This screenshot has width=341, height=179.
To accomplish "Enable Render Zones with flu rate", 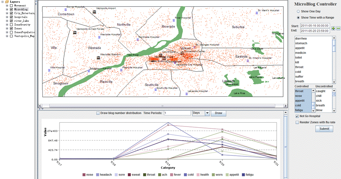I will pos(297,122).
